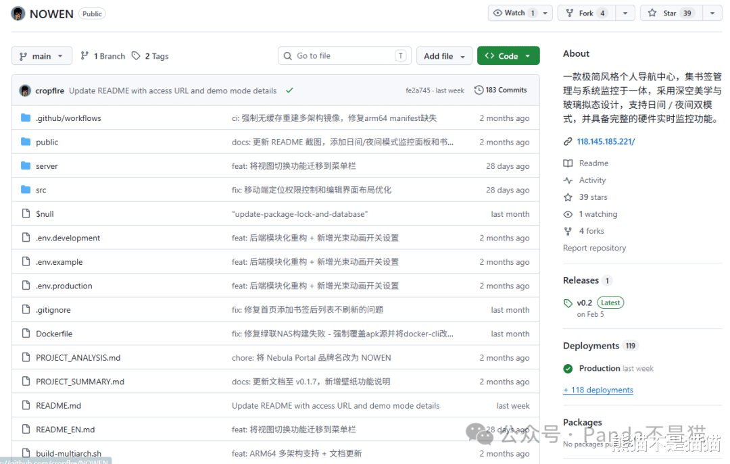Click the Dockerfile file icon

26,333
